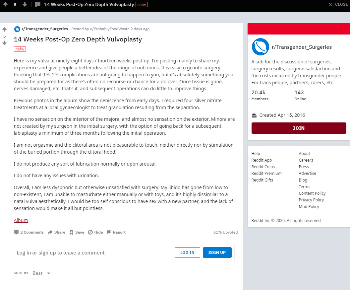Click the cake icon by Created date
350x290 pixels.
tap(254, 115)
